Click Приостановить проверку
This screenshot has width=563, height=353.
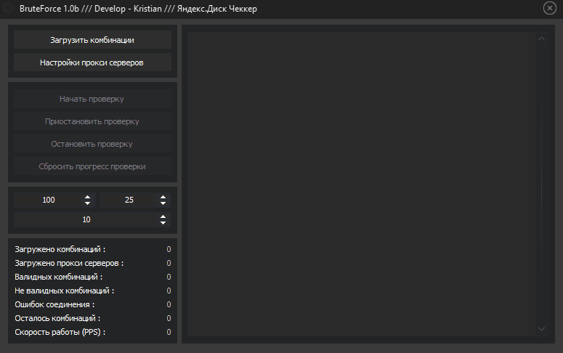tap(92, 121)
